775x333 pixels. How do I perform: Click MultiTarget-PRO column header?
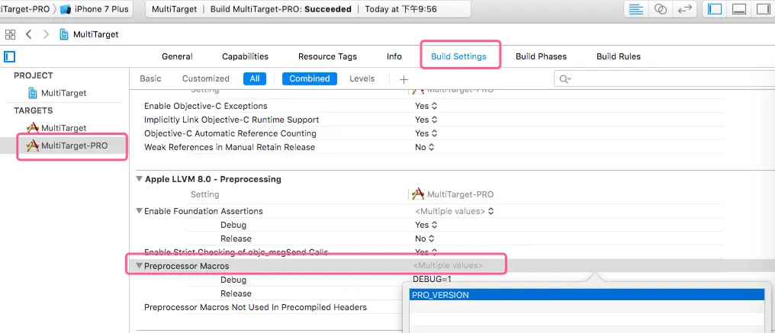453,194
